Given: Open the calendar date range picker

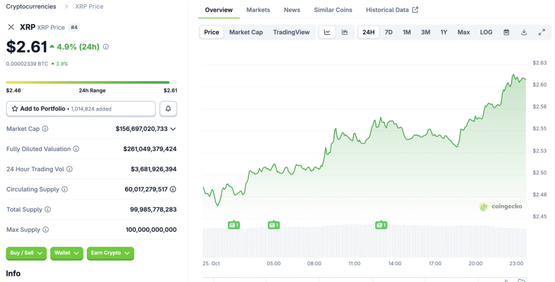Looking at the screenshot, I should (x=506, y=32).
